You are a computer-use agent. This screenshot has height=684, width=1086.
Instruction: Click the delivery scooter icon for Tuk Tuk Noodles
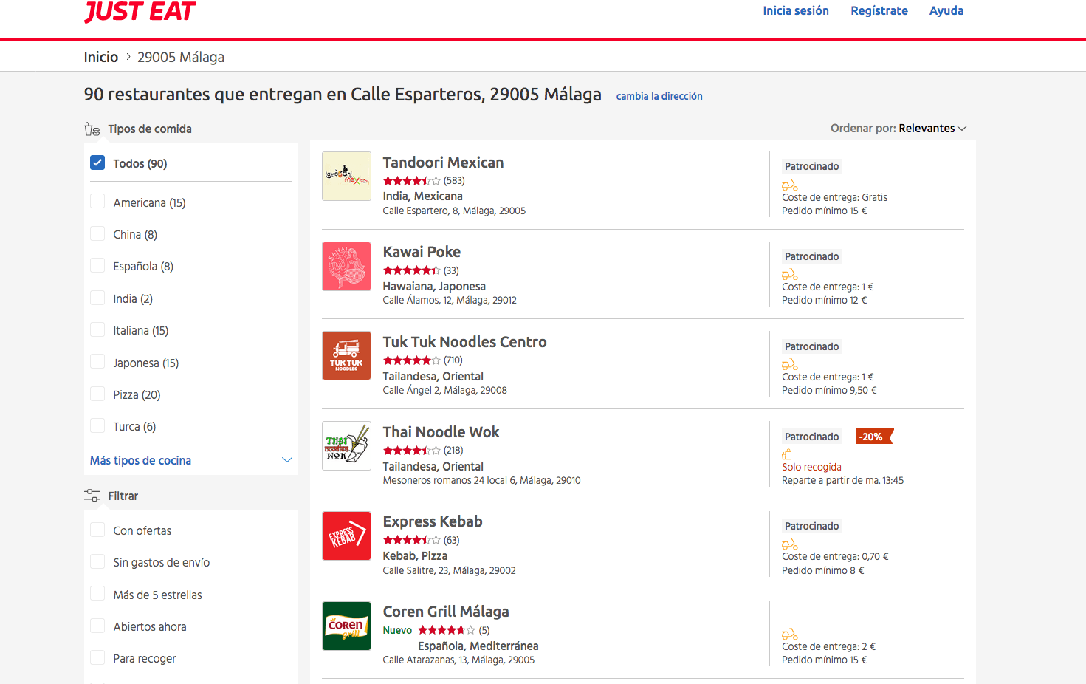click(789, 365)
